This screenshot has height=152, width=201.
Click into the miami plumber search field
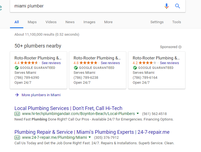click(x=87, y=6)
